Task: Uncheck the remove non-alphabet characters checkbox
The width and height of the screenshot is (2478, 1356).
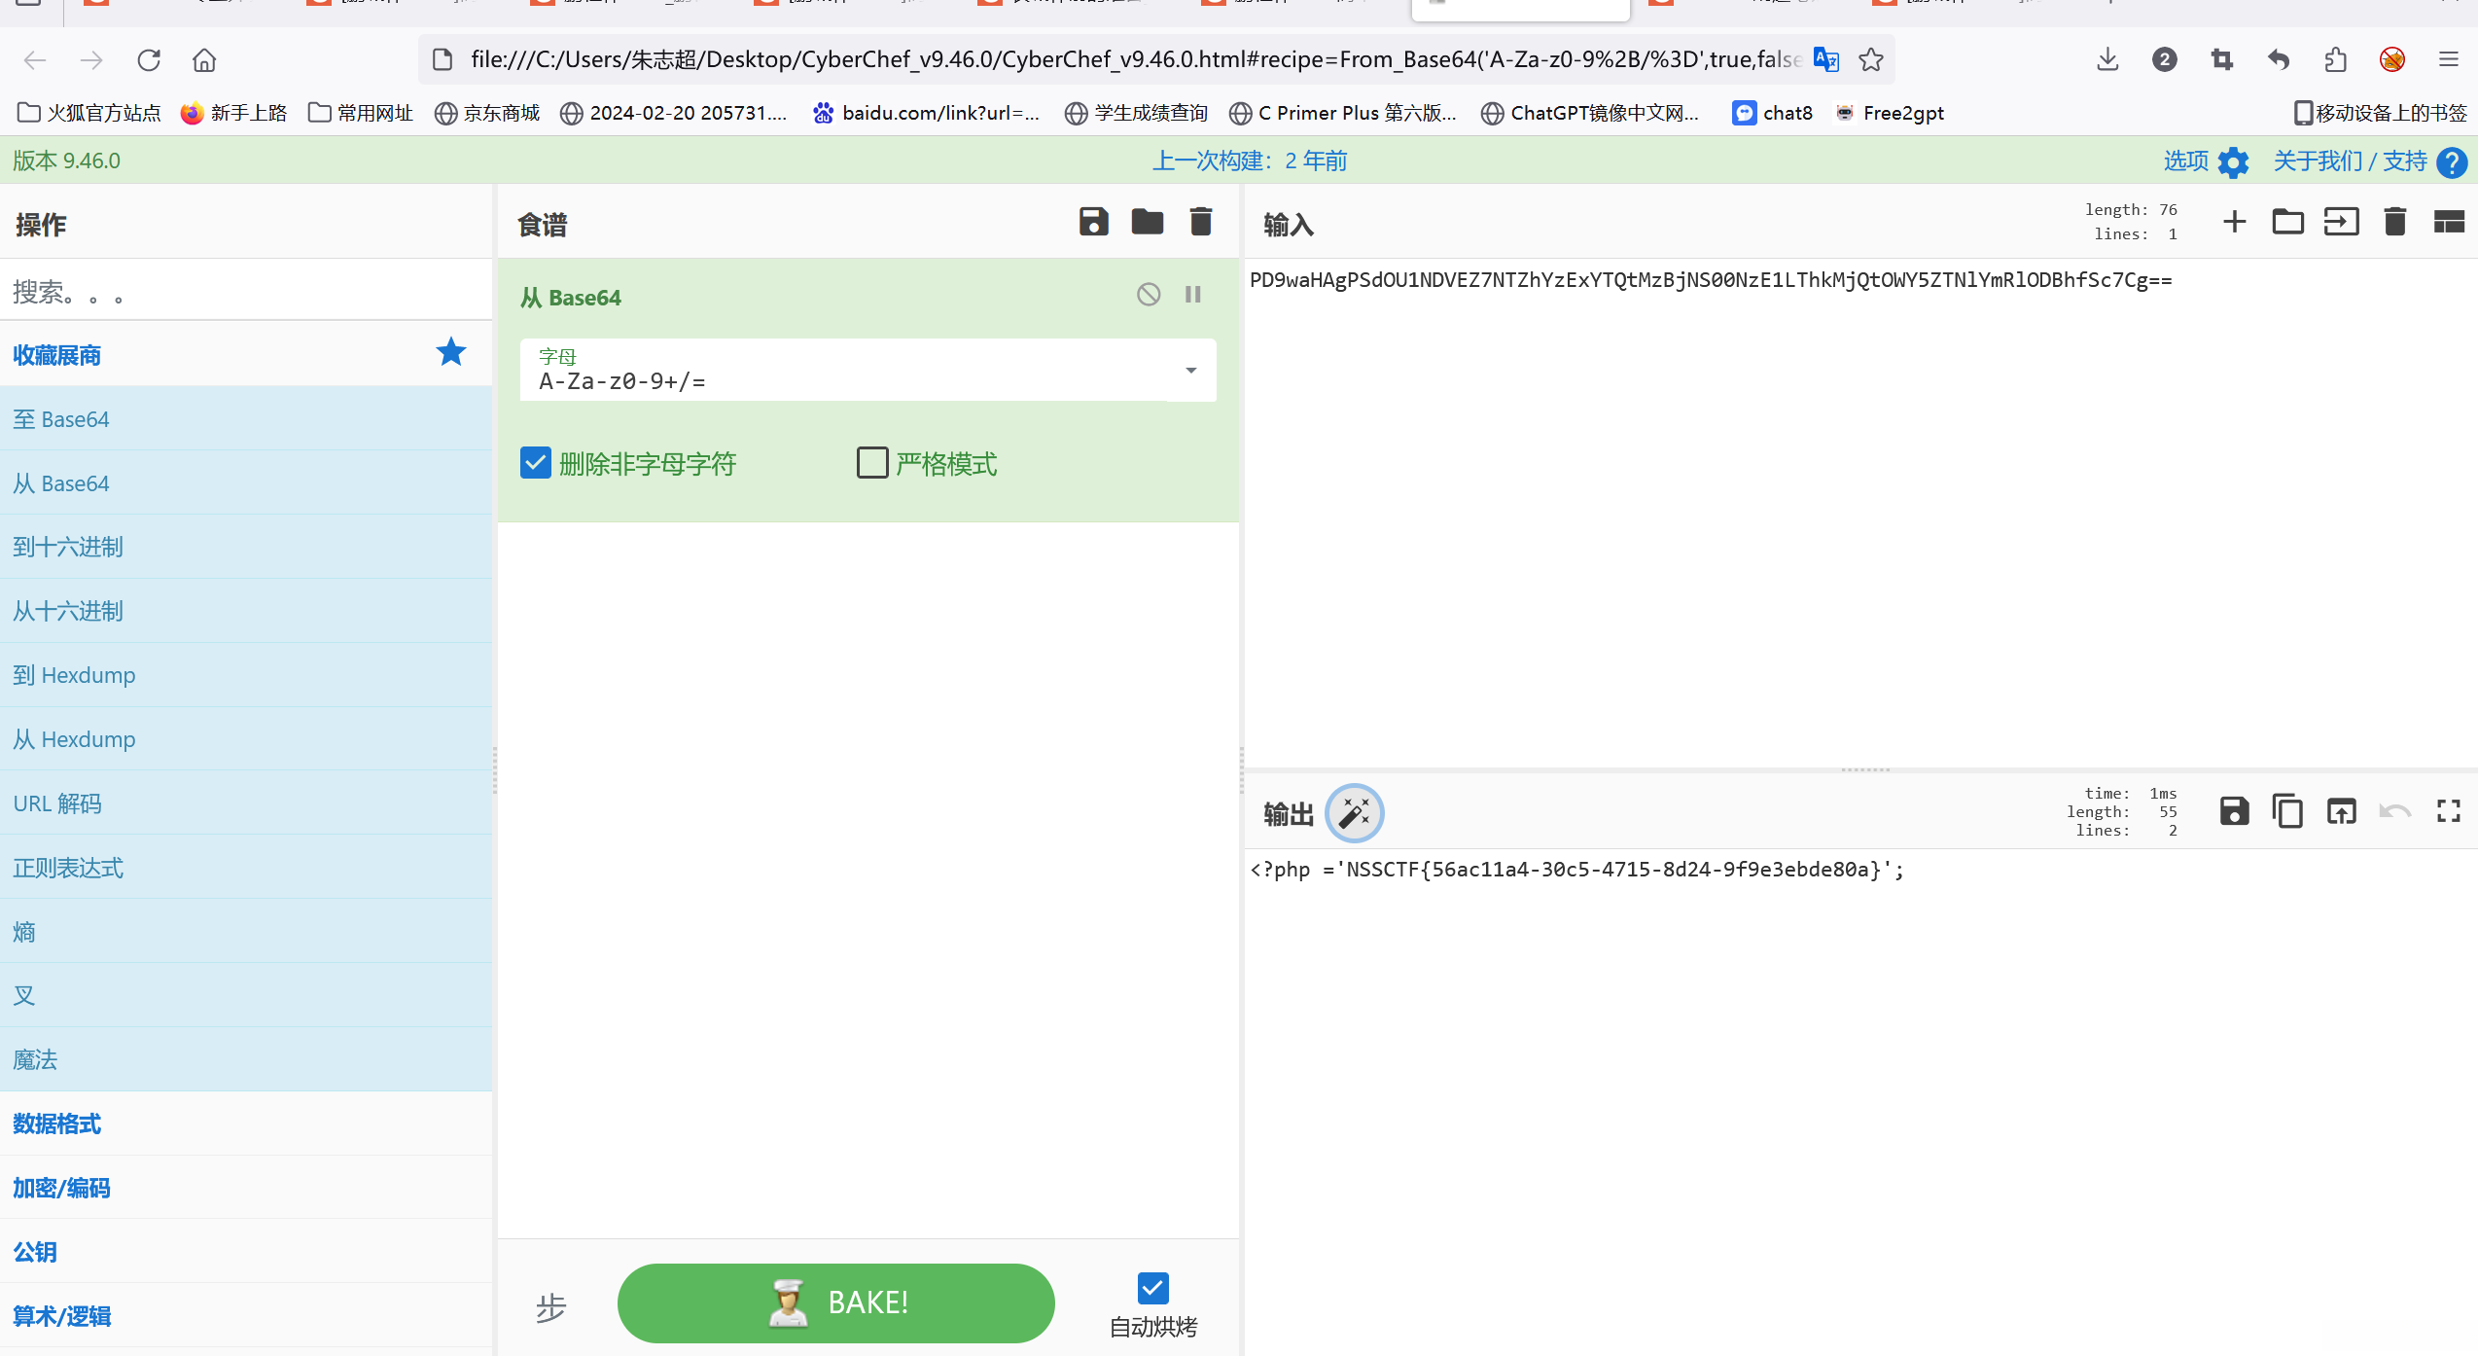Action: tap(536, 463)
